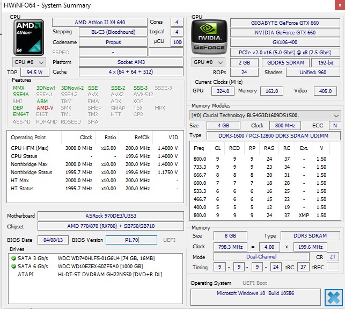Viewport: 345px width, 309px height.
Task: Close the HWiNFO64 window with red X
Action: (x=340, y=5)
